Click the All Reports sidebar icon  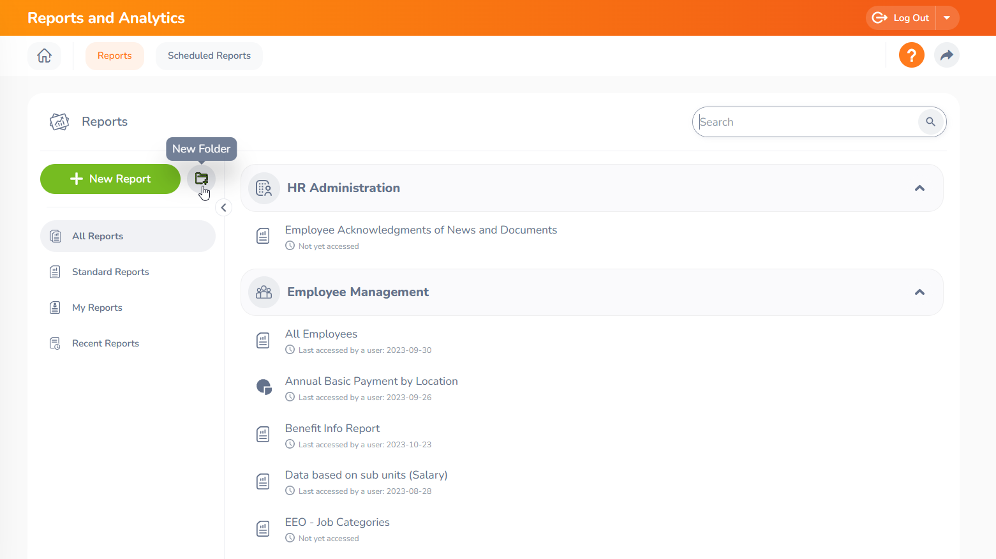point(56,236)
